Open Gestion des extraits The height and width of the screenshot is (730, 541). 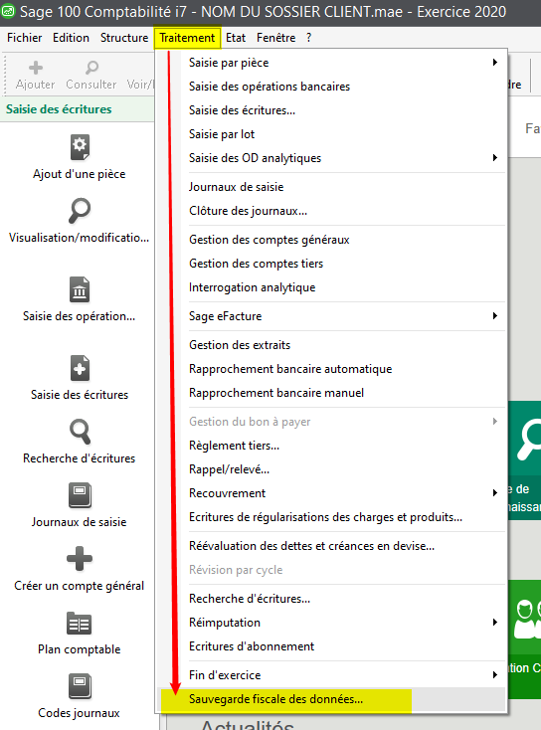click(332, 345)
